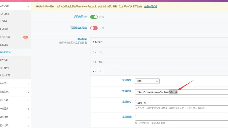Image resolution: width=228 pixels, height=128 pixels.
Task: Expand the '2. link' item
Action: pyautogui.click(x=159, y=52)
